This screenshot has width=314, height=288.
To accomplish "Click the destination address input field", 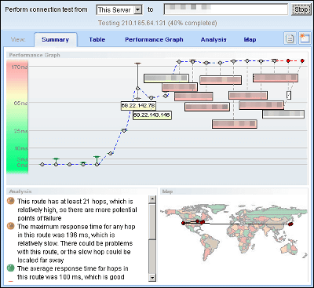I will pos(226,9).
